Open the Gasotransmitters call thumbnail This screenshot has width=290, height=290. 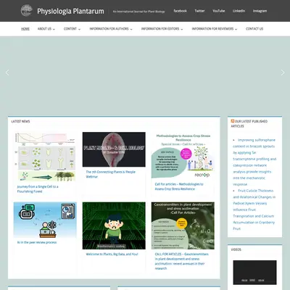pyautogui.click(x=183, y=225)
